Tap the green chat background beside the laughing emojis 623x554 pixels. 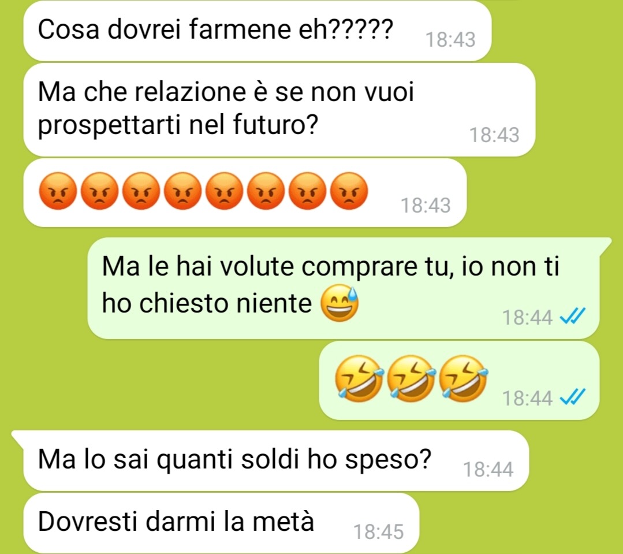tap(159, 381)
